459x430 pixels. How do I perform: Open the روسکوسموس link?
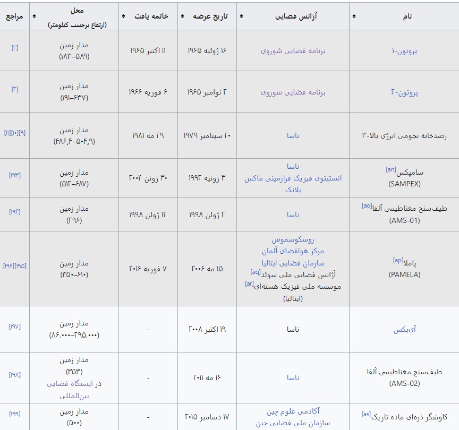pyautogui.click(x=293, y=239)
